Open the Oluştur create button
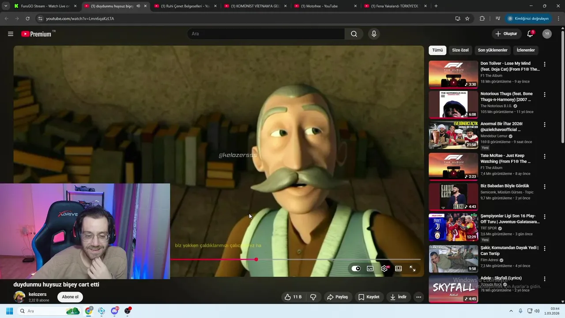Screen dimensions: 565x318 coord(506,34)
